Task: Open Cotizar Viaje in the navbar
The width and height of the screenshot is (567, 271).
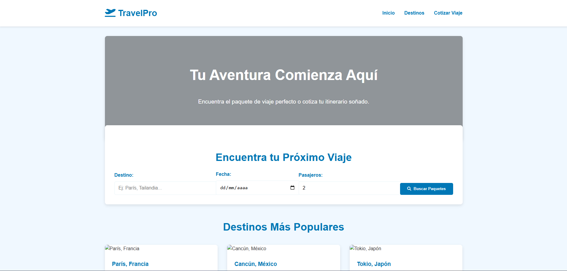Action: (x=448, y=13)
